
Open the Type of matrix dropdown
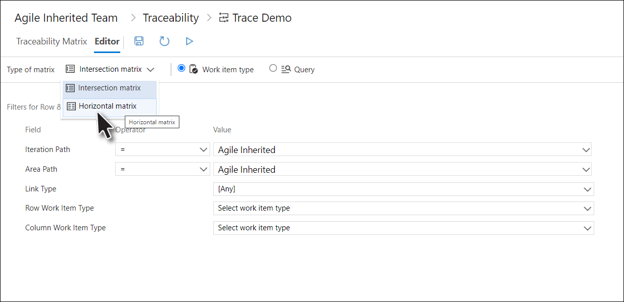click(110, 69)
